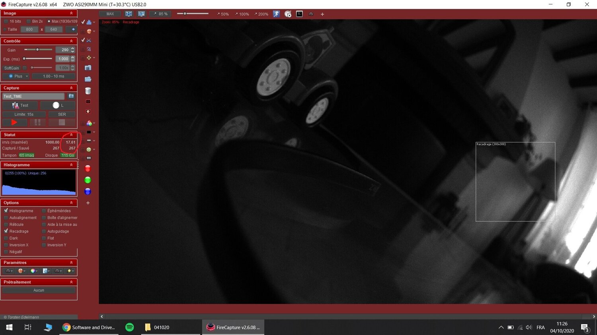Open the console terminal icon

tap(299, 14)
